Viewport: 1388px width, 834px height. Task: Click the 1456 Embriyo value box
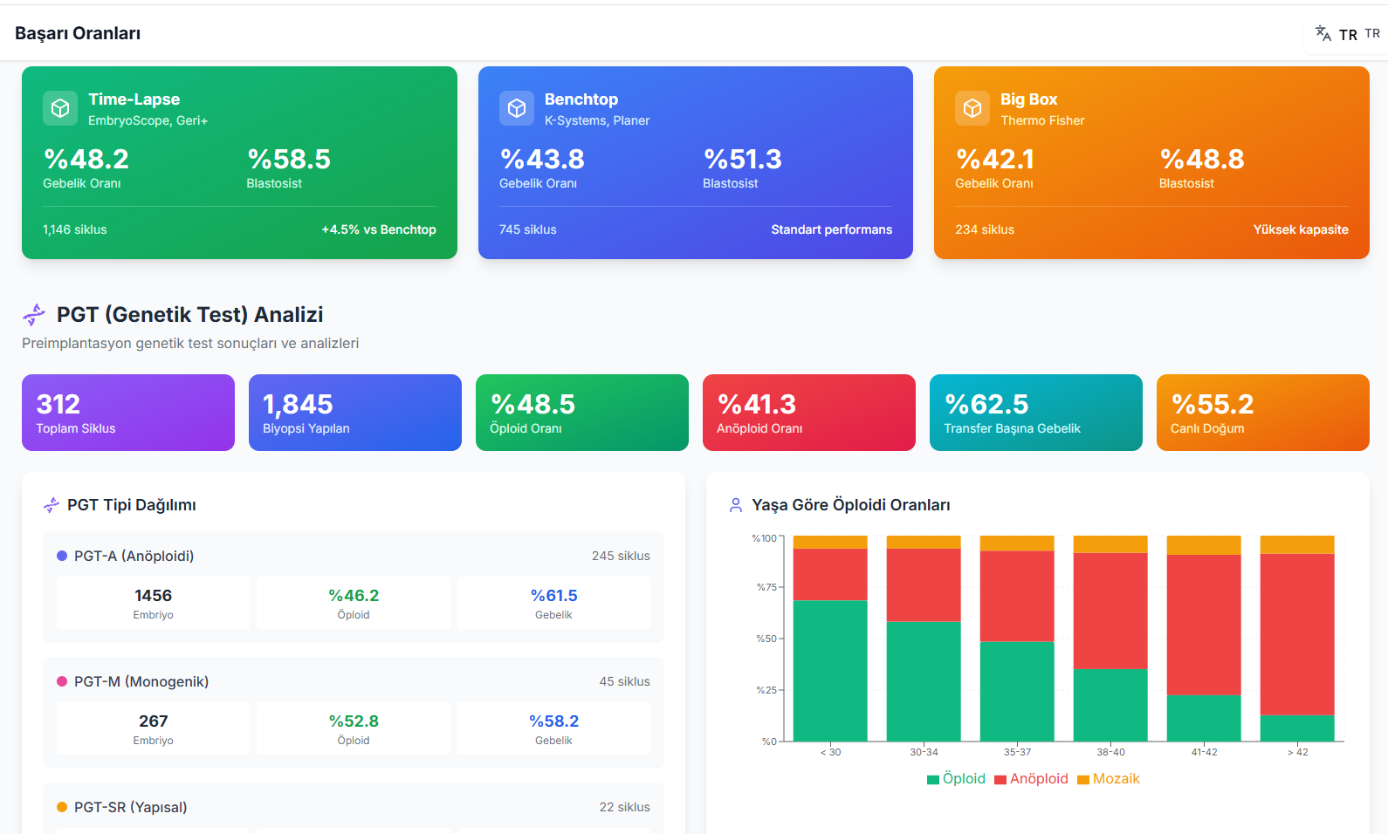(153, 603)
